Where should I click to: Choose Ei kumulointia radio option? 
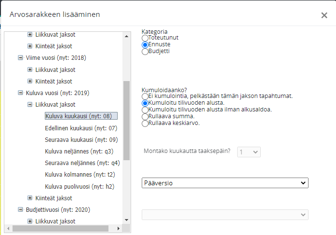coord(145,97)
